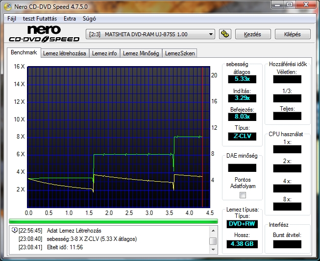Click the CPU használat 4x field
The image size is (320, 261).
(x=287, y=189)
